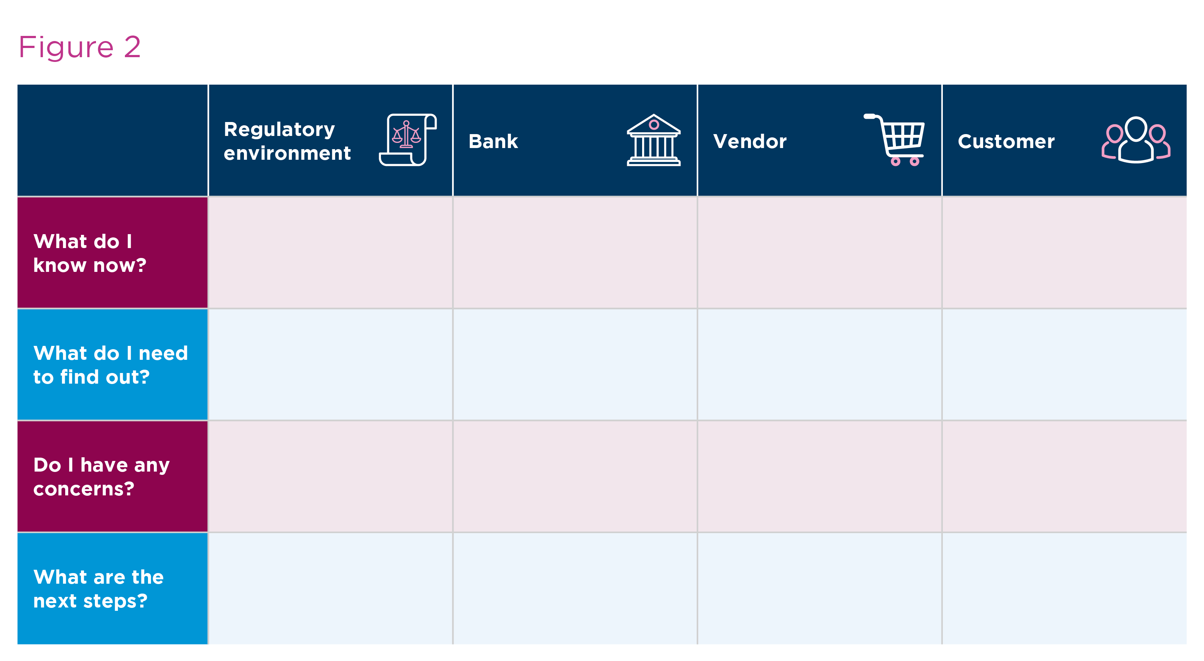Viewport: 1204px width, 661px height.
Task: Click the Regulatory environment column header text
Action: [x=287, y=141]
